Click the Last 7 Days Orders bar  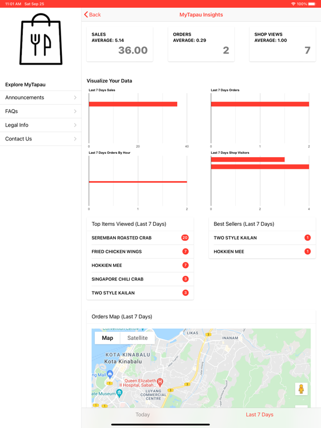[260, 104]
